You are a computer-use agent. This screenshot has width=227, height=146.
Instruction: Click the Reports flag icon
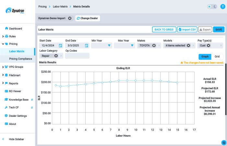tap(6, 83)
